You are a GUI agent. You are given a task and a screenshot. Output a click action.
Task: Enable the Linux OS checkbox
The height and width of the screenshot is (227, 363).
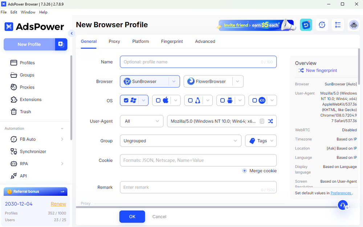190,100
